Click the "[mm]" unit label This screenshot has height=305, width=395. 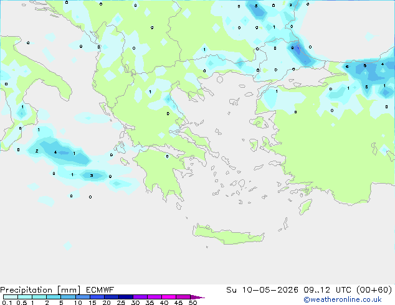pyautogui.click(x=69, y=290)
